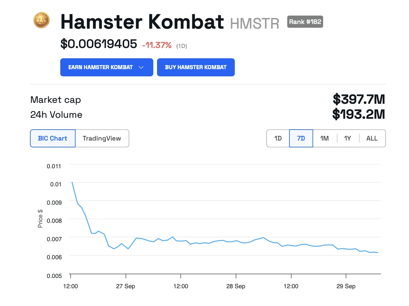409x306 pixels.
Task: Click the $193.2M 24h volume value
Action: [358, 114]
